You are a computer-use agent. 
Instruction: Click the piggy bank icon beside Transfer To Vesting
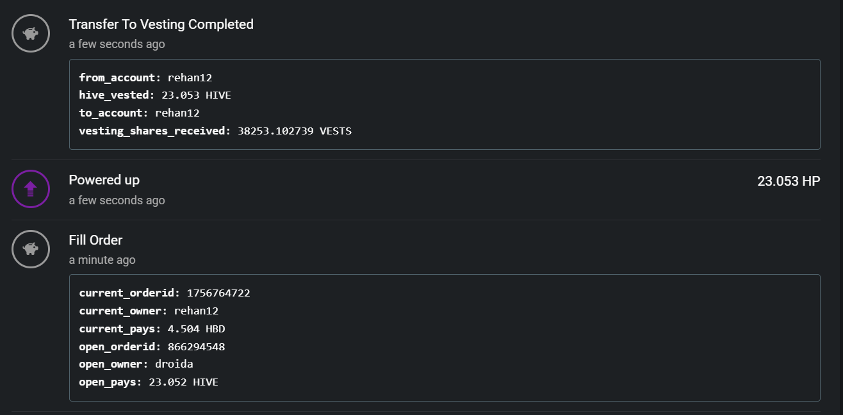[31, 33]
